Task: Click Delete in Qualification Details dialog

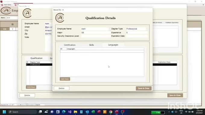Action: [x=61, y=88]
